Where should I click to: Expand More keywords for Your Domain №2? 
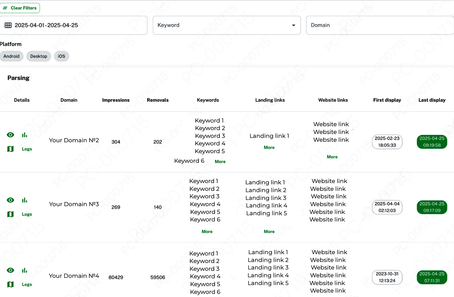pyautogui.click(x=220, y=161)
